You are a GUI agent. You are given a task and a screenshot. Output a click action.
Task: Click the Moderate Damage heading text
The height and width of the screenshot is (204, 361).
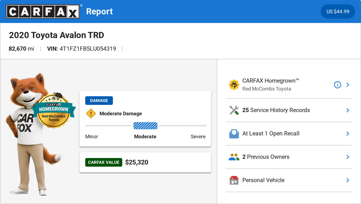point(121,114)
